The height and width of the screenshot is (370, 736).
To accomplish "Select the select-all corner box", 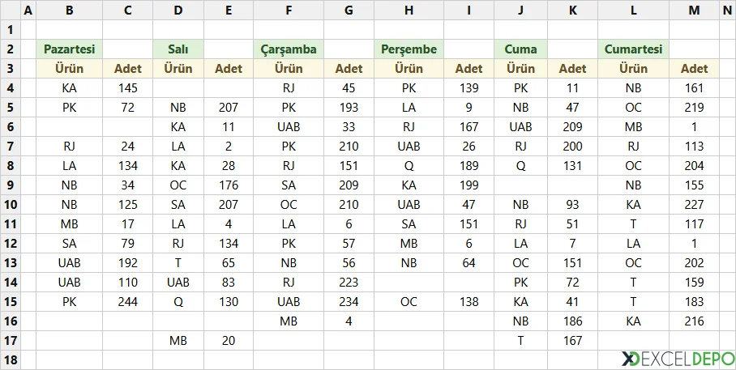I will (x=11, y=11).
